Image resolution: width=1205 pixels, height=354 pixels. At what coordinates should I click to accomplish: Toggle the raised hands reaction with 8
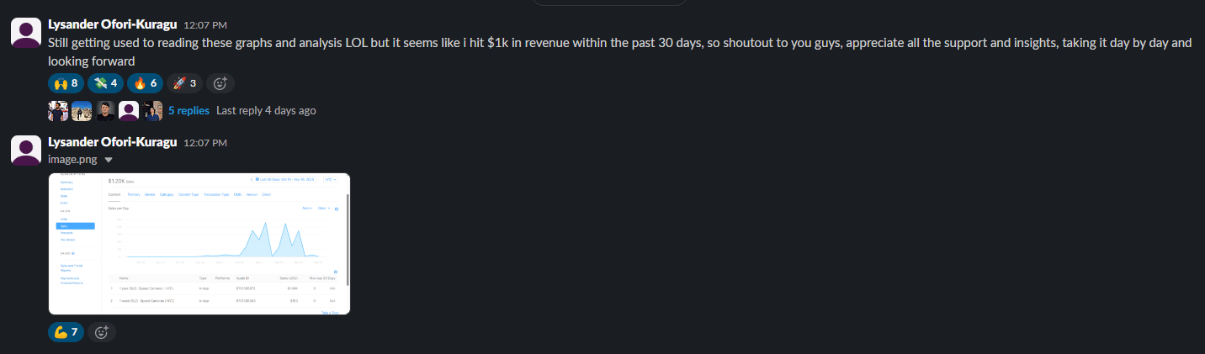click(x=65, y=83)
